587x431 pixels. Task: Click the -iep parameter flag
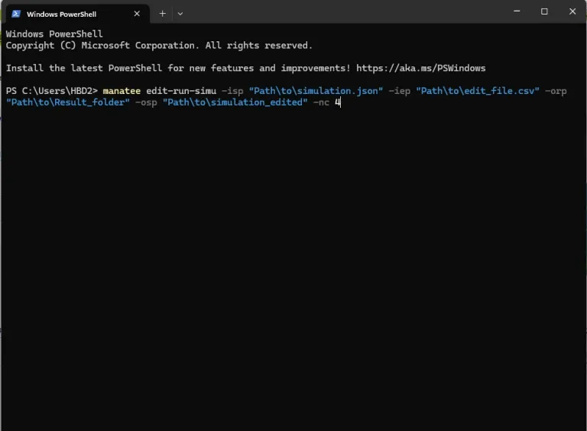[x=400, y=91]
